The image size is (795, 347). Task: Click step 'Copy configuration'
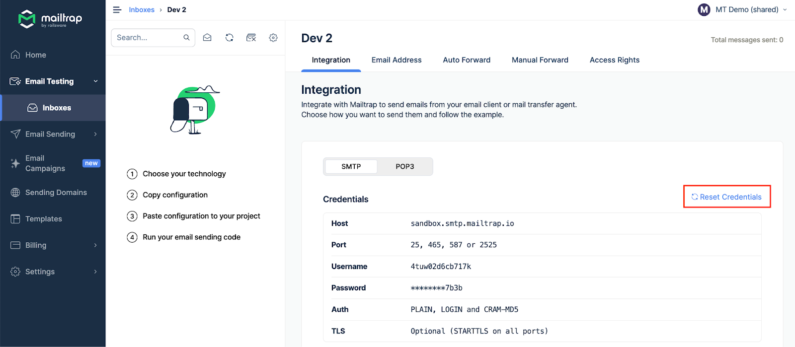coord(175,195)
